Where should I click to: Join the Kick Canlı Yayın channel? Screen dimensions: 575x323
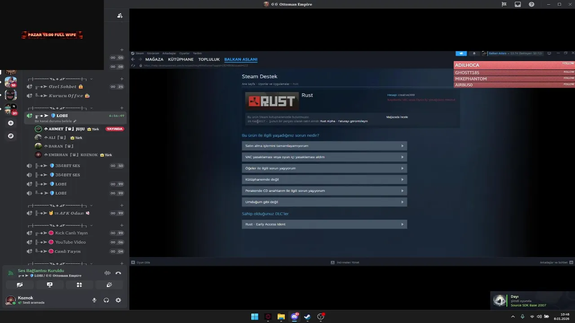tap(75, 233)
